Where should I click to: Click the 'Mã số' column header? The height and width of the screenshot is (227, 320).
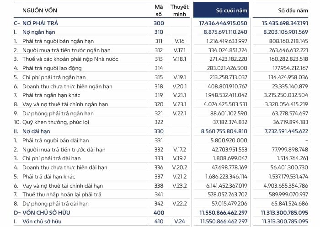tap(159, 10)
